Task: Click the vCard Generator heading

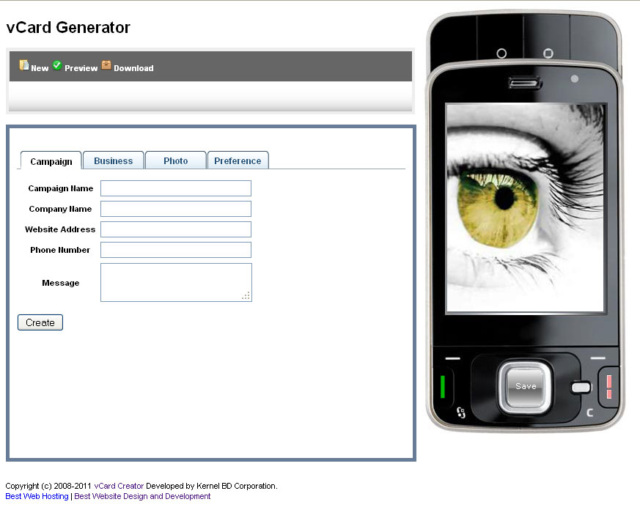Action: coord(68,27)
